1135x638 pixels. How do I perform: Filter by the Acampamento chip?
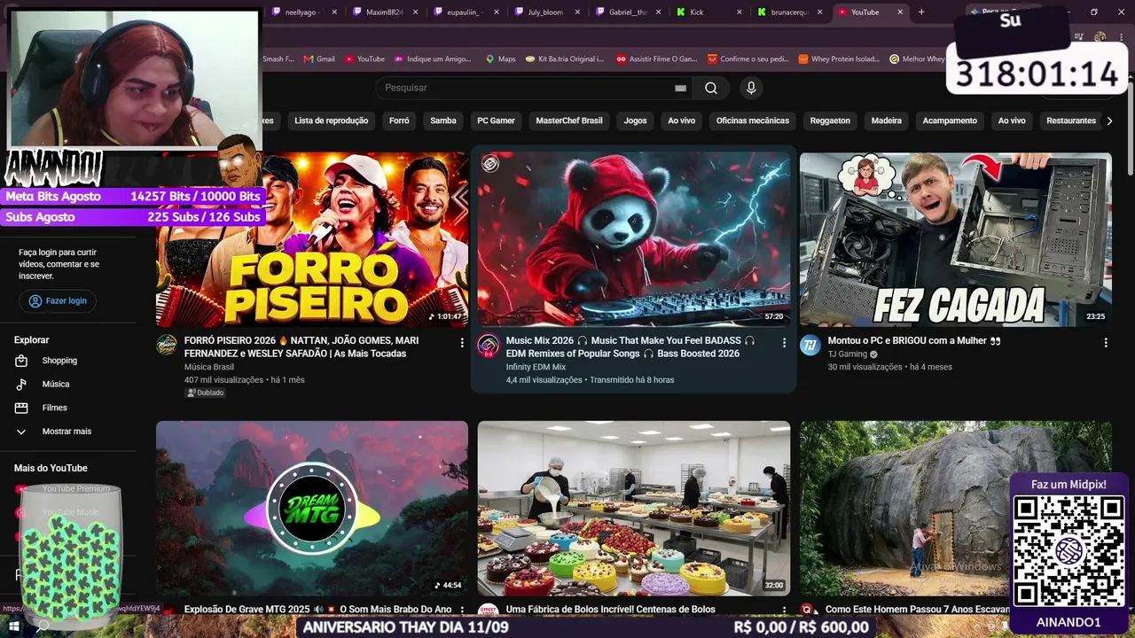coord(950,121)
